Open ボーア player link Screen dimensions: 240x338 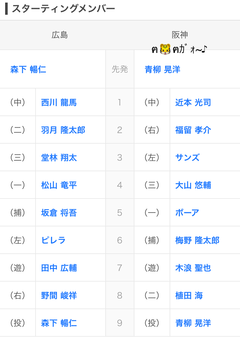point(187,213)
